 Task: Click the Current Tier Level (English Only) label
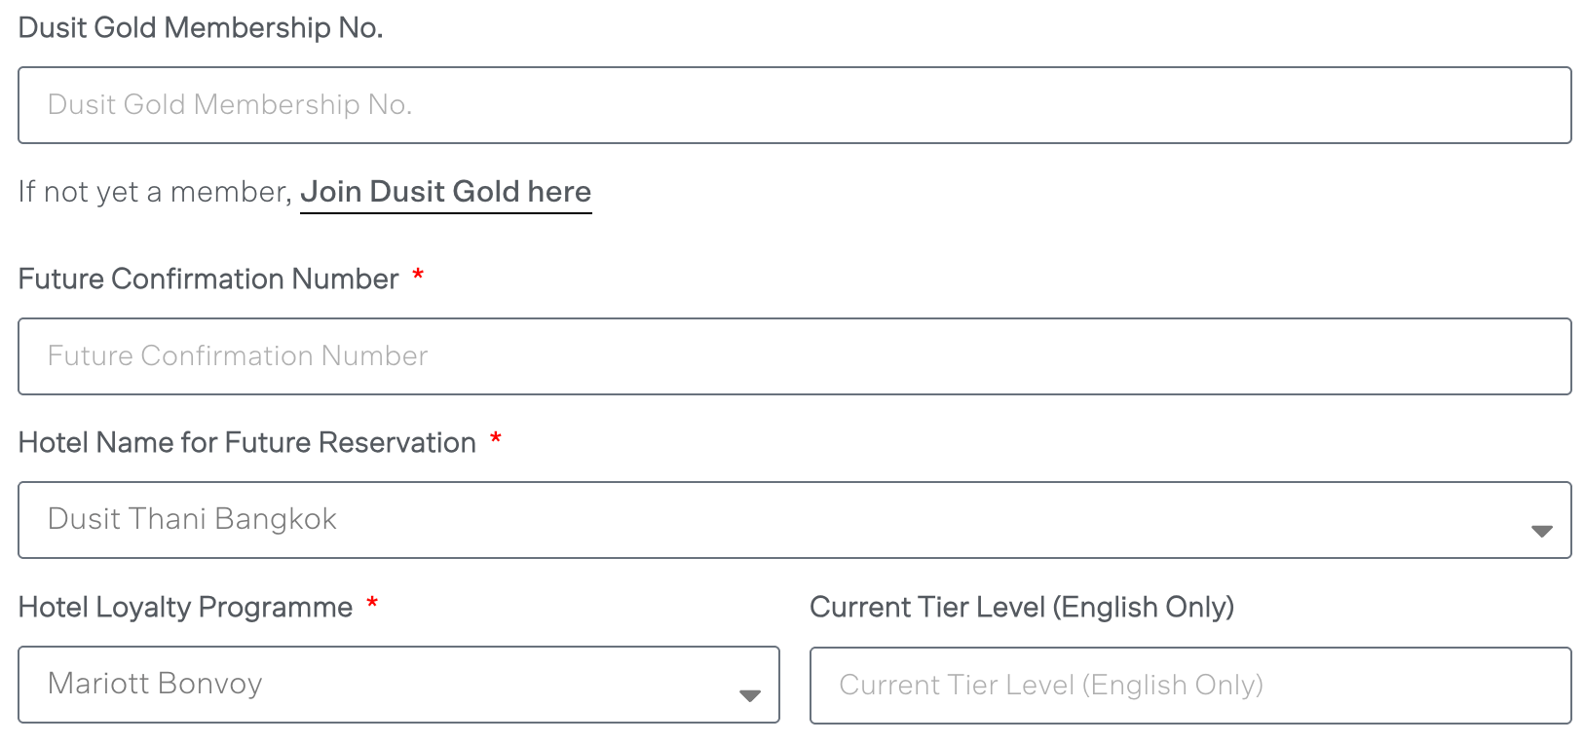pyautogui.click(x=1022, y=607)
